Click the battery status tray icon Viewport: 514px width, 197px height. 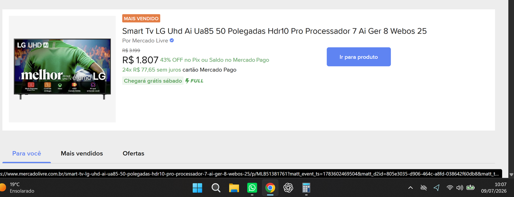(x=471, y=188)
